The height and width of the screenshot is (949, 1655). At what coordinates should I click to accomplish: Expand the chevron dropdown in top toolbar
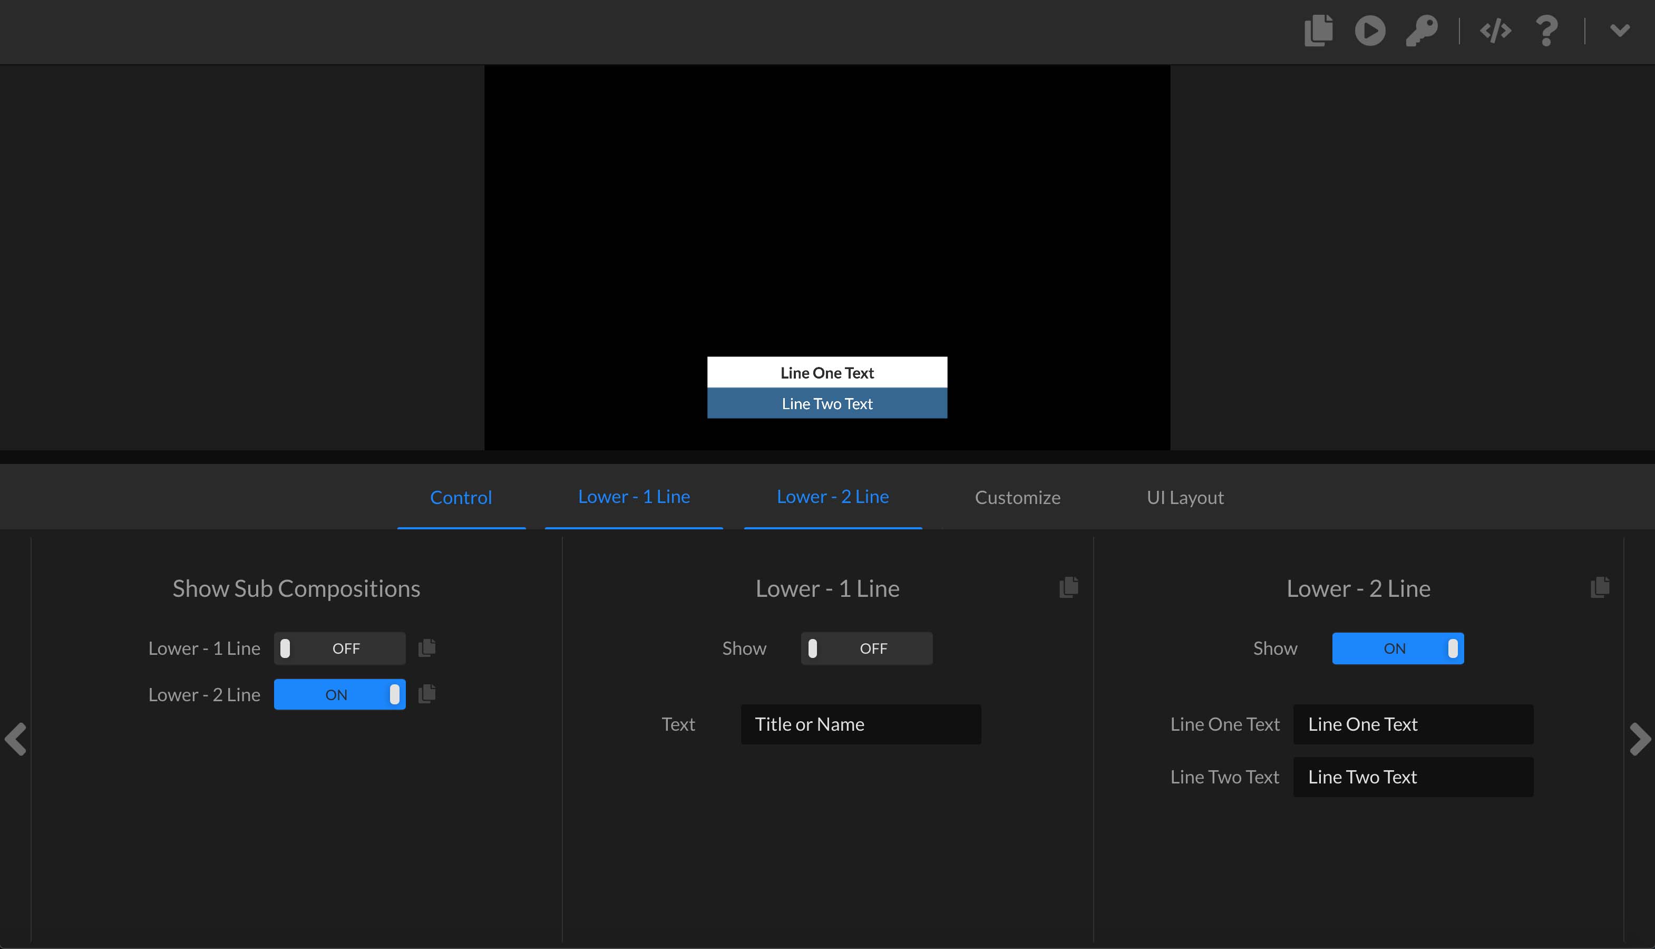point(1620,30)
